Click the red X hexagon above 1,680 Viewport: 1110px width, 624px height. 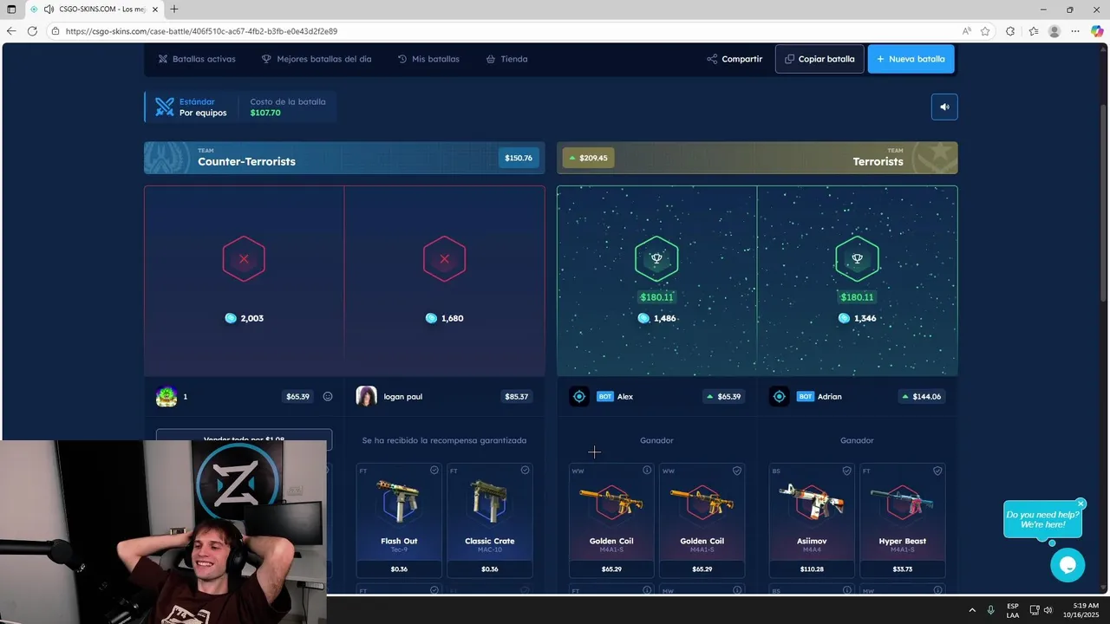(444, 258)
